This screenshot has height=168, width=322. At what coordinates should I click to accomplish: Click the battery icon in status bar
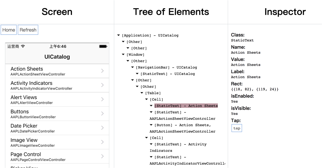pos(103,46)
